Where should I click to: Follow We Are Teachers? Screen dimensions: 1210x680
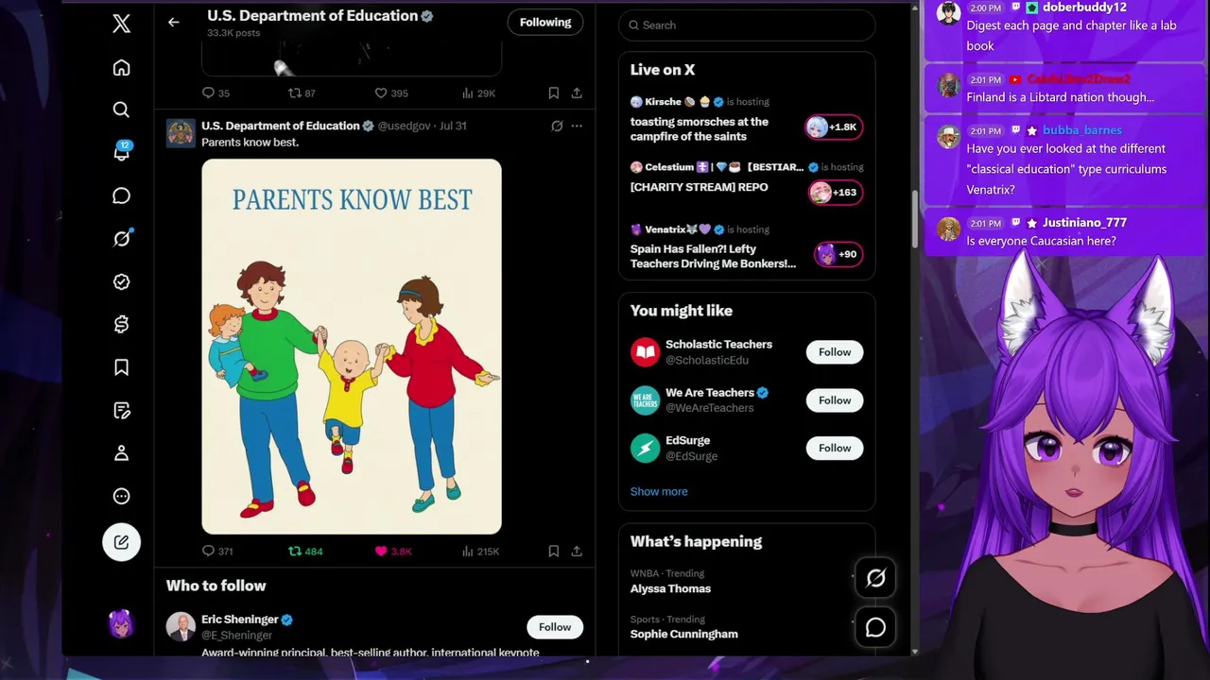[835, 400]
